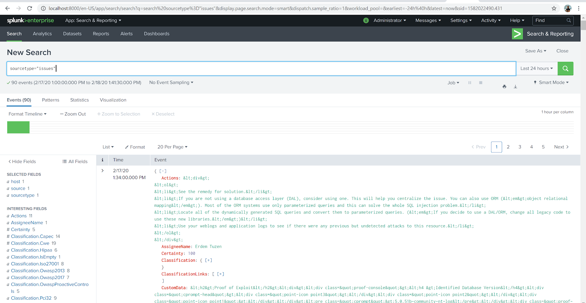Open Chrome profile avatar
The height and width of the screenshot is (303, 586).
pyautogui.click(x=568, y=8)
